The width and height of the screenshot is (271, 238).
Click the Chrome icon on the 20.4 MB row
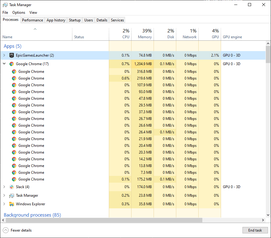point(14,146)
